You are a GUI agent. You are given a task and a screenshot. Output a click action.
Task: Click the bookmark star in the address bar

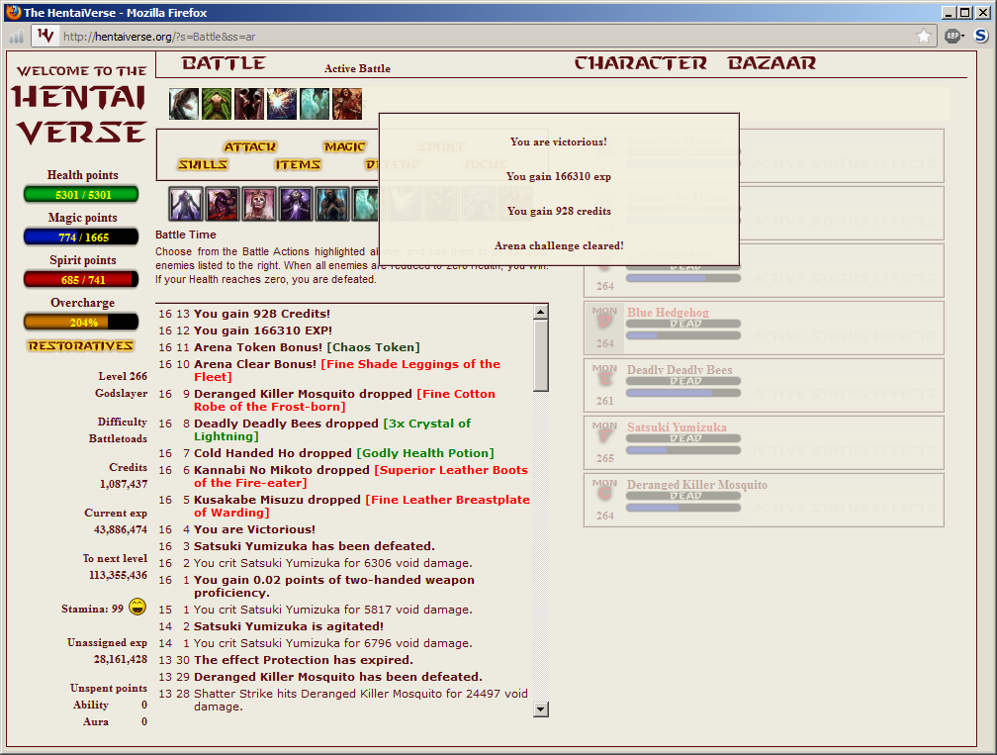pos(924,37)
